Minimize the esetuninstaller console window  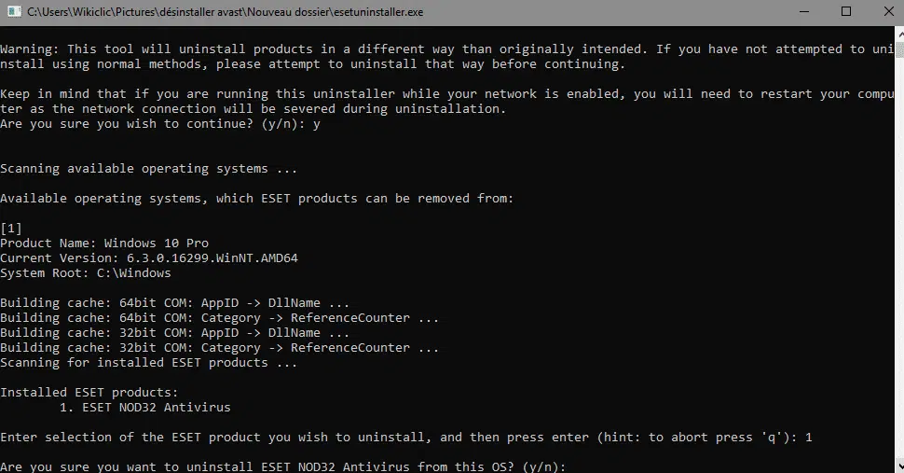804,11
